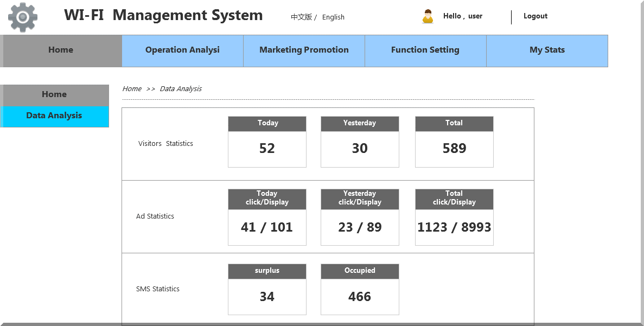The width and height of the screenshot is (644, 326).
Task: Go to the Marketing Promotion tab
Action: 304,50
